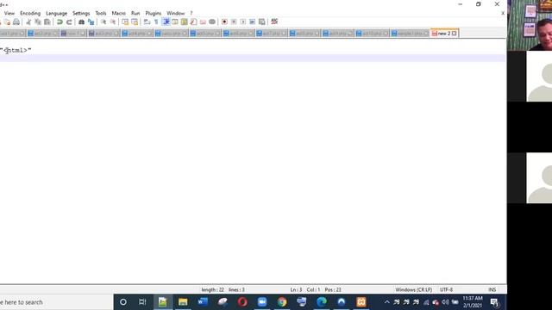Open the View menu

9,13
